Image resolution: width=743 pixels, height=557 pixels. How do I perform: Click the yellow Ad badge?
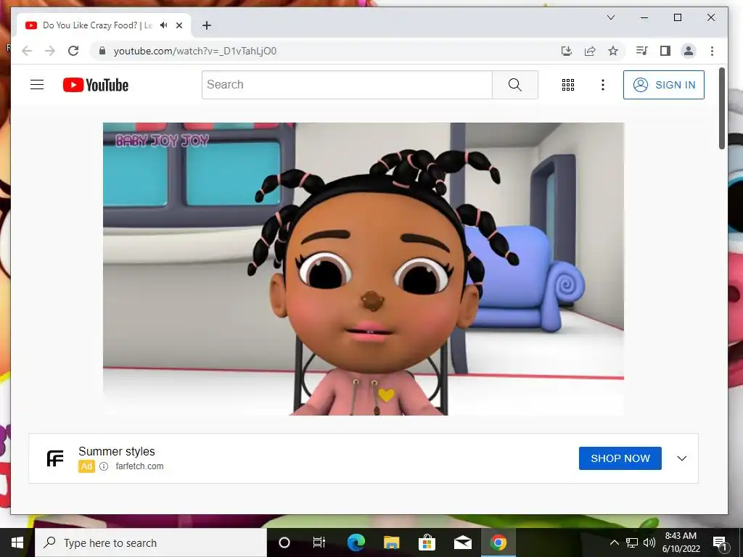click(x=87, y=466)
